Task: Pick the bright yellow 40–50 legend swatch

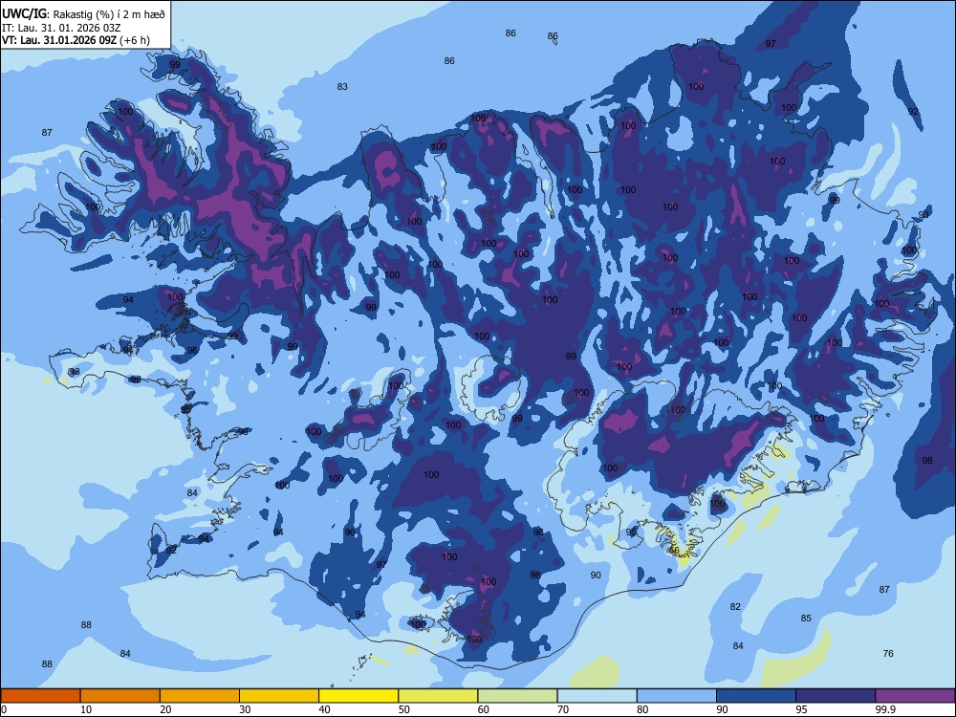Action: 358,696
